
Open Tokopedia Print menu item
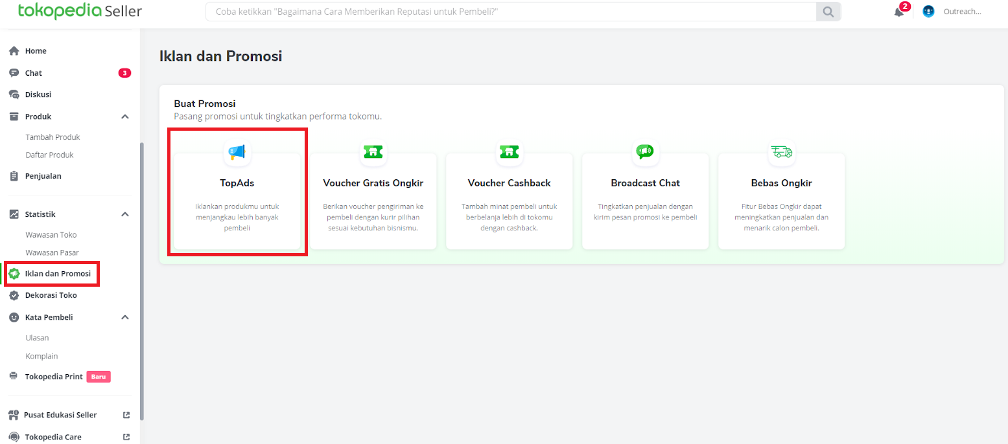point(54,376)
